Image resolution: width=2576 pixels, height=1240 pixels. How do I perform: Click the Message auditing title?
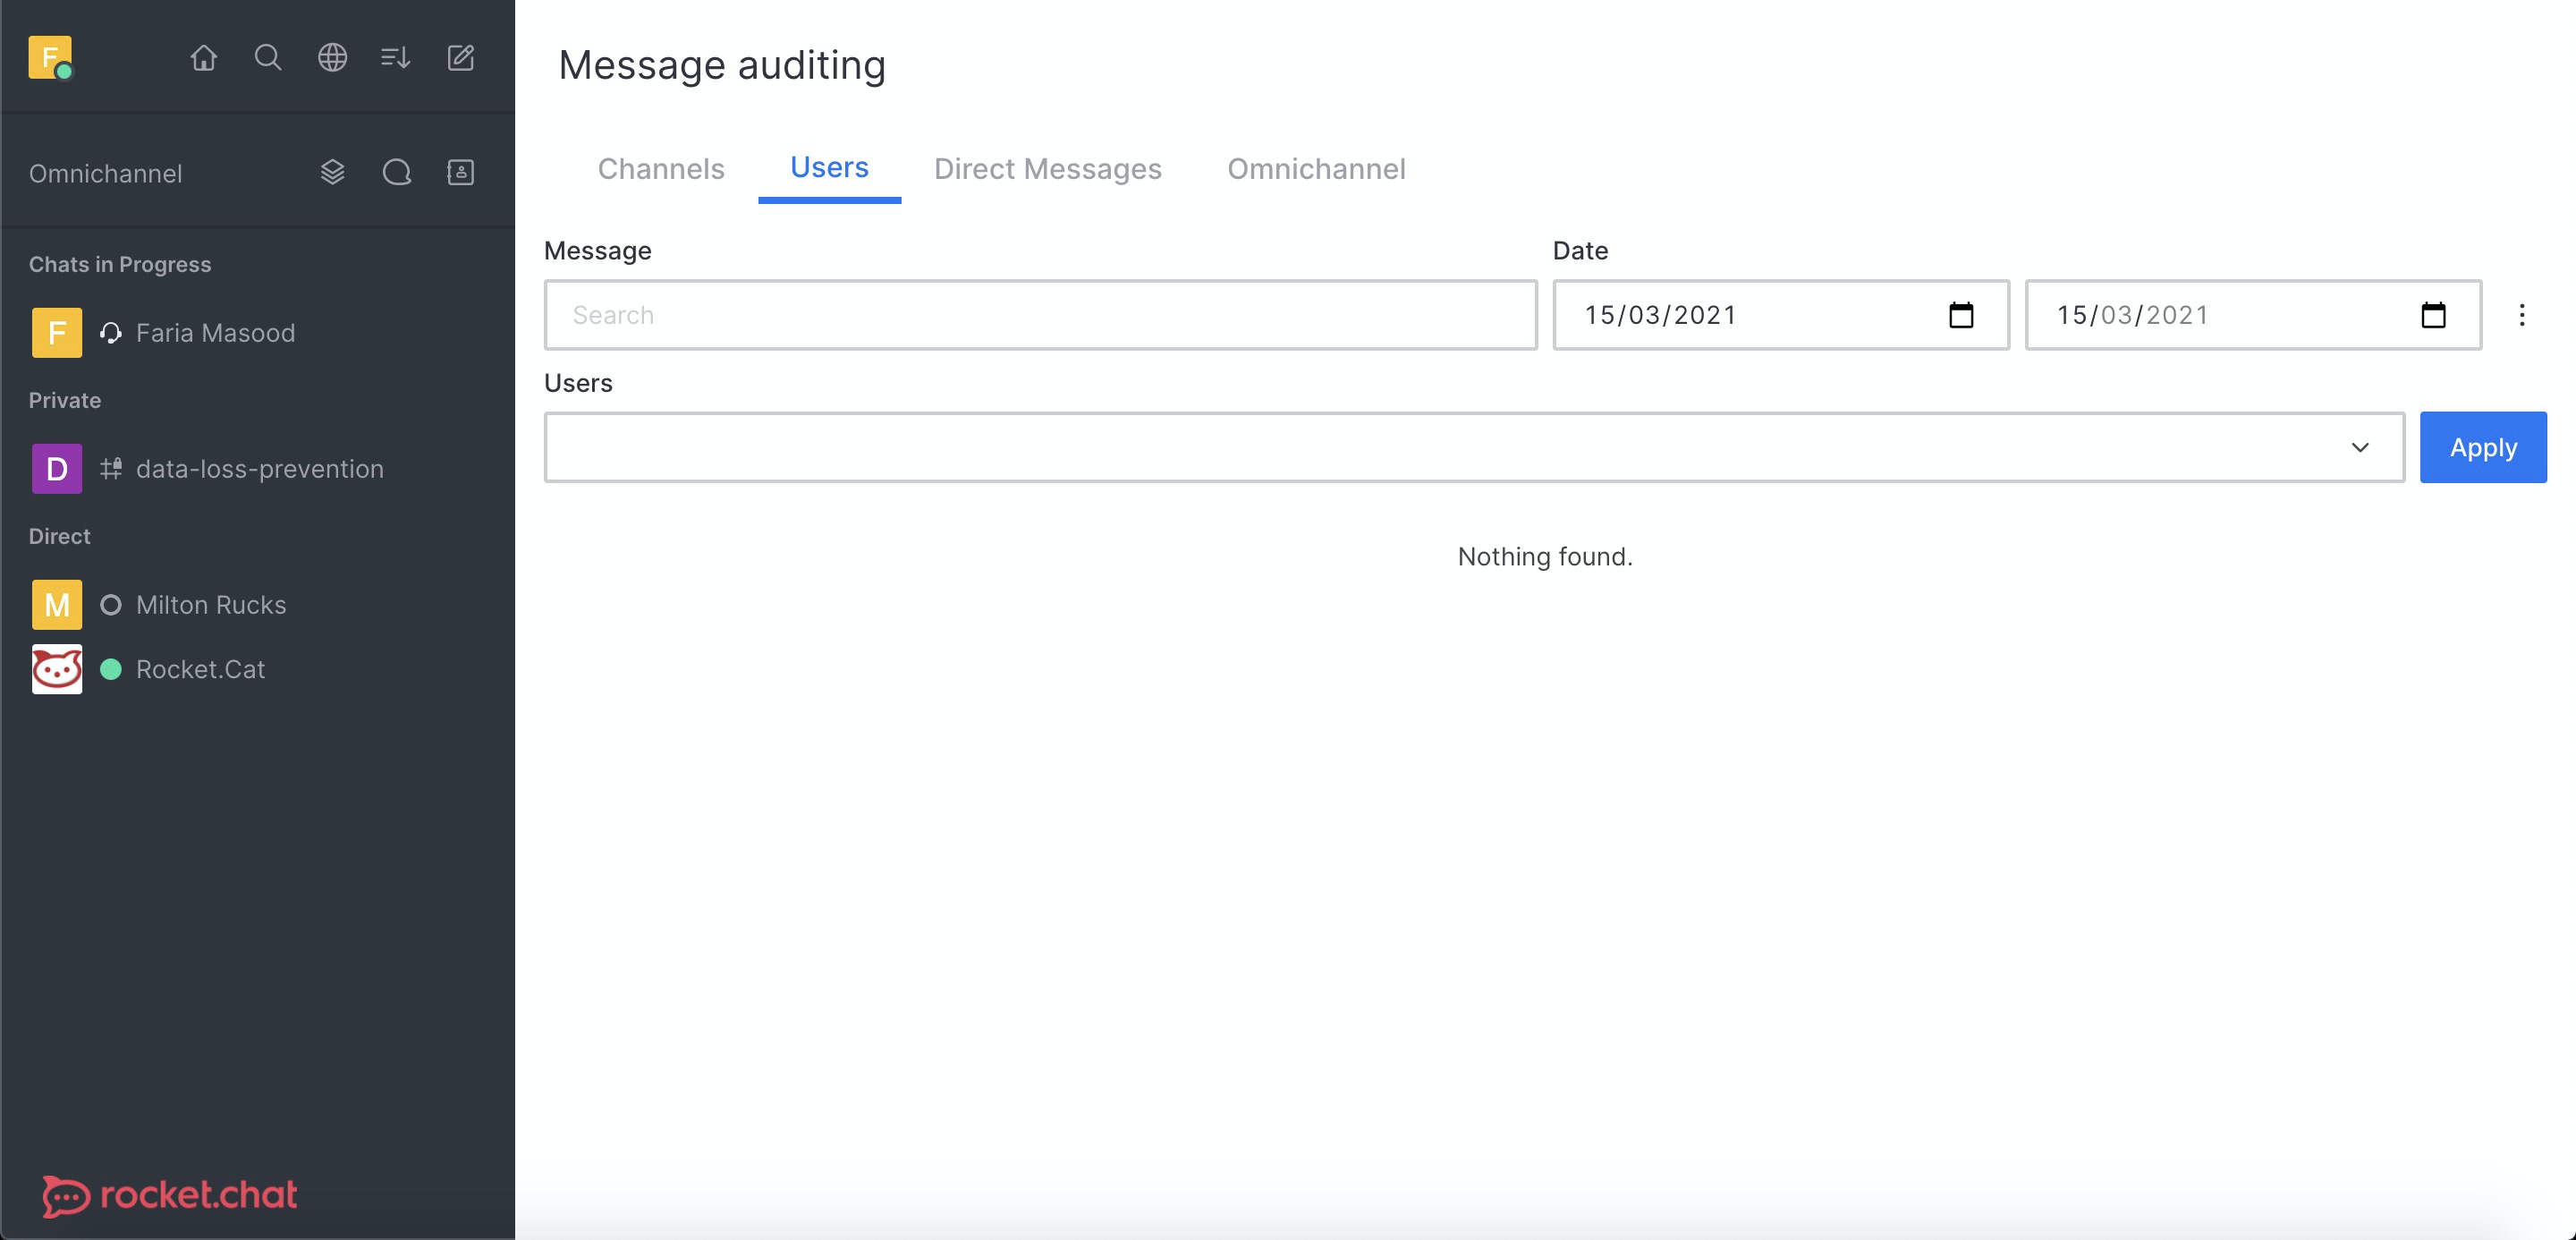coord(722,65)
